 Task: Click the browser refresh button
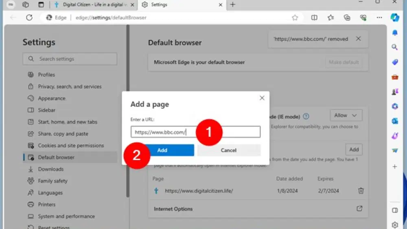point(29,17)
